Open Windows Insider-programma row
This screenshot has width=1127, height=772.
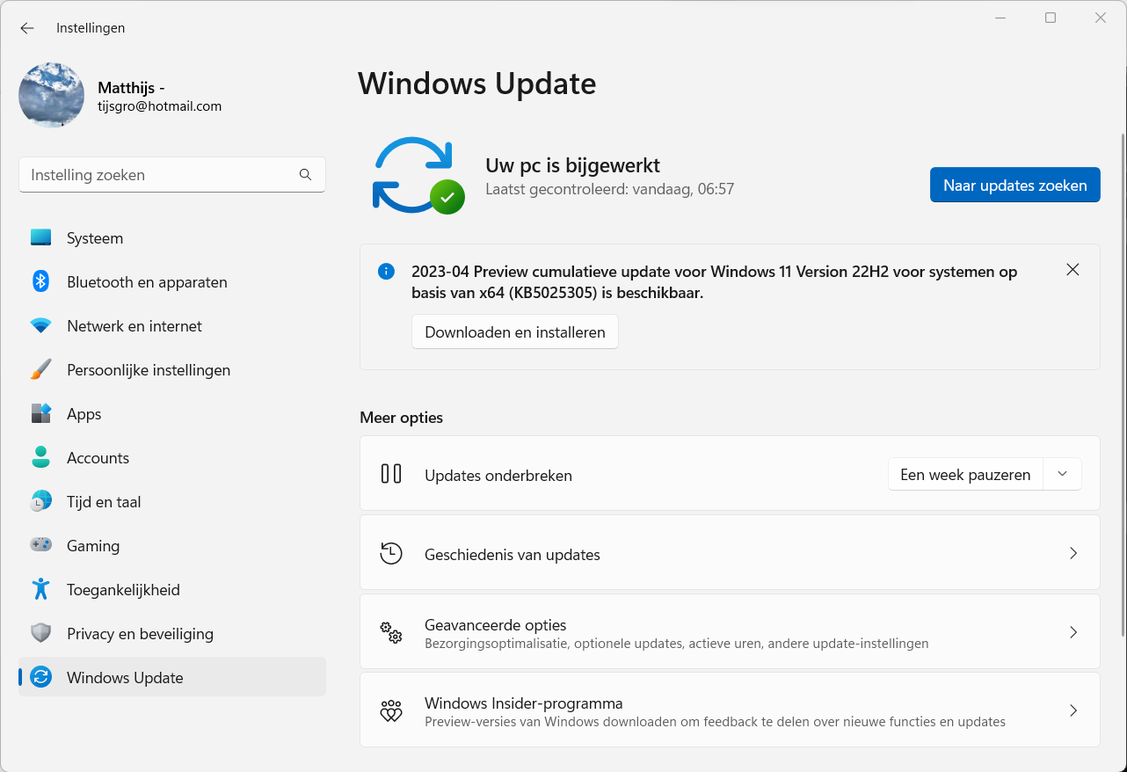coord(730,710)
